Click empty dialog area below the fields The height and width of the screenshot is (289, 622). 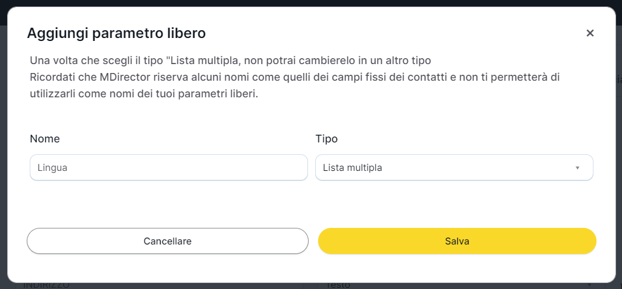pyautogui.click(x=311, y=204)
